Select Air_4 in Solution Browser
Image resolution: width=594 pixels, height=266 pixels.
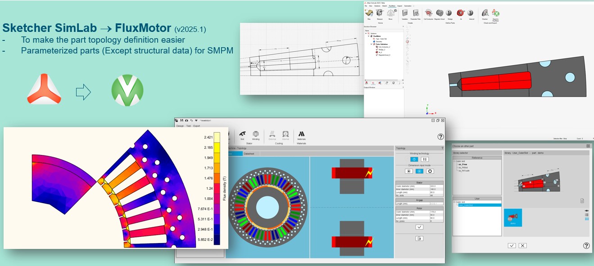click(x=380, y=52)
